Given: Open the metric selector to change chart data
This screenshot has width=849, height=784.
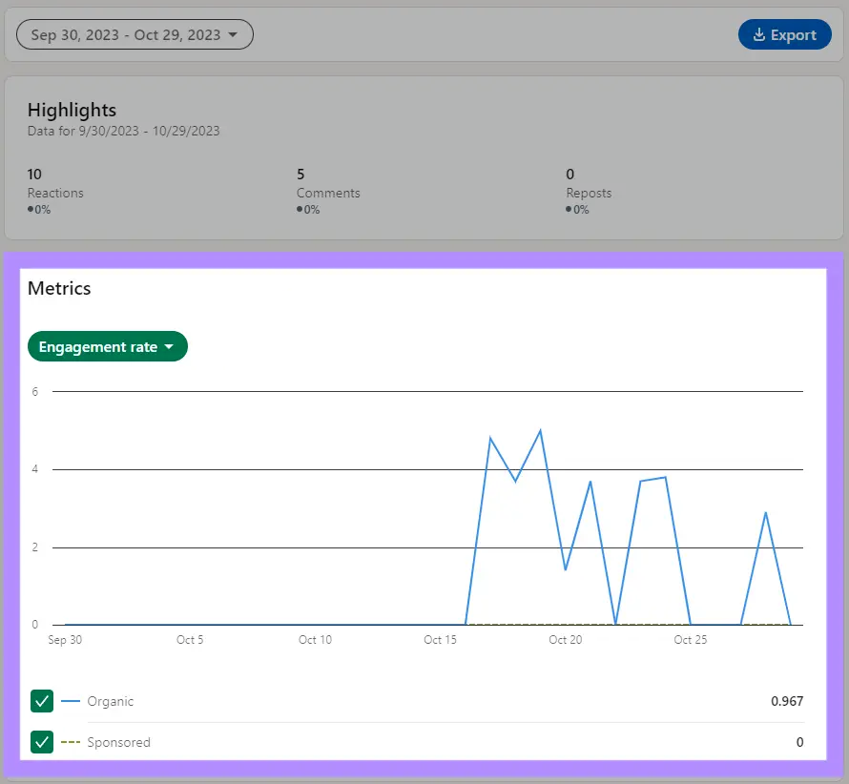Looking at the screenshot, I should (107, 346).
